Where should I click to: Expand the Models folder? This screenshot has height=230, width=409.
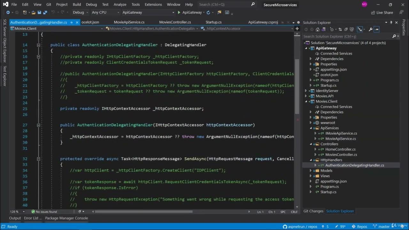point(311,171)
